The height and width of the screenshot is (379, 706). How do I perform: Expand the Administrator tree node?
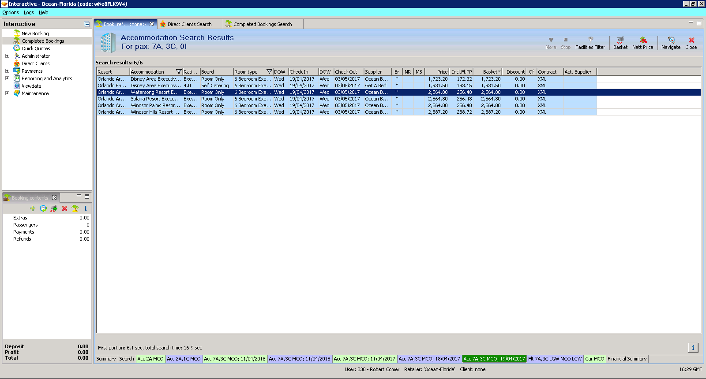click(7, 56)
